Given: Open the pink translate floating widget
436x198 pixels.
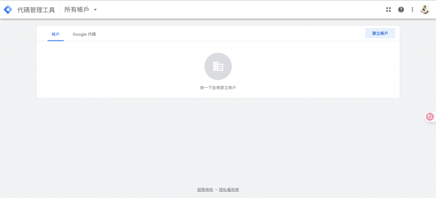Looking at the screenshot, I should [x=430, y=117].
